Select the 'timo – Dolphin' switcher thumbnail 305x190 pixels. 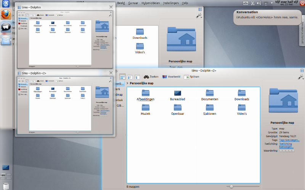point(65,40)
